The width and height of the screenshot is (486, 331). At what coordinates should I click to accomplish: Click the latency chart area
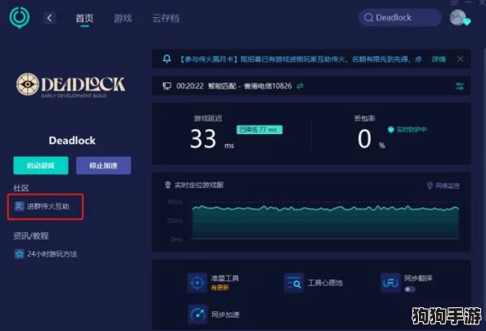(x=326, y=221)
